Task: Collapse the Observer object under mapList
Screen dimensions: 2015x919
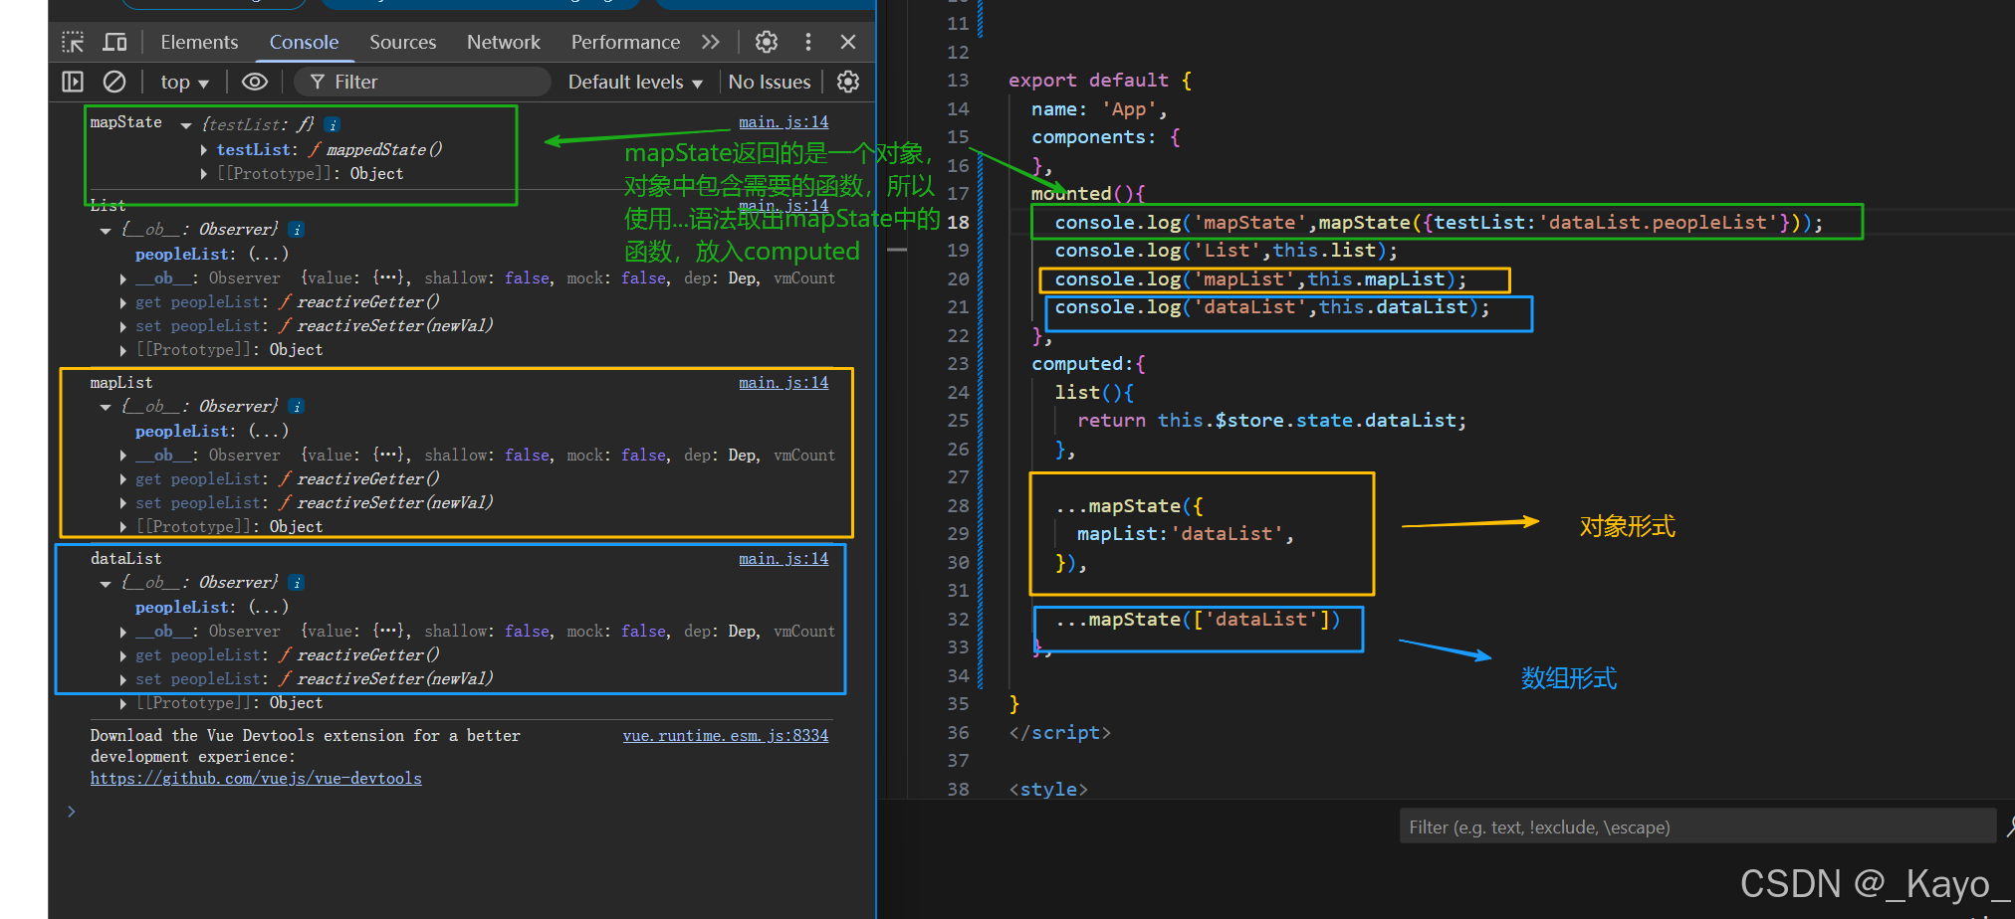Action: click(x=106, y=407)
